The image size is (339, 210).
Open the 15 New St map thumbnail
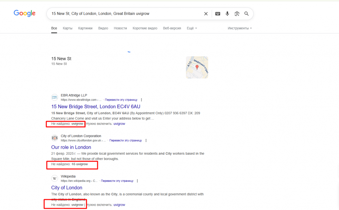[197, 67]
